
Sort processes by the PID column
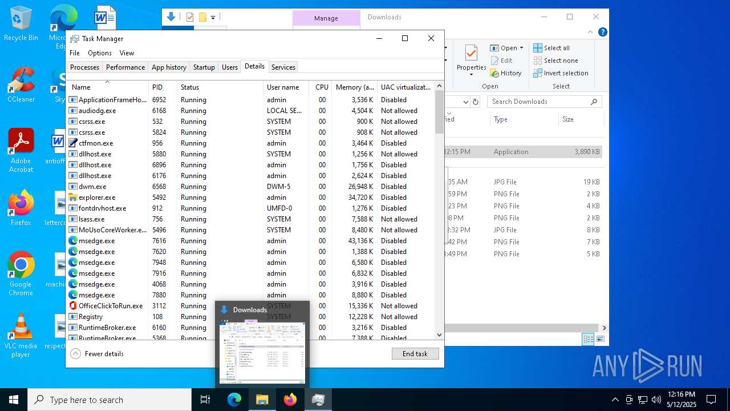click(163, 87)
